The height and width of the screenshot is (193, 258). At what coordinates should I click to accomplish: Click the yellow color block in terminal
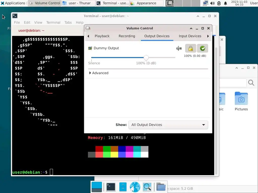(114, 155)
